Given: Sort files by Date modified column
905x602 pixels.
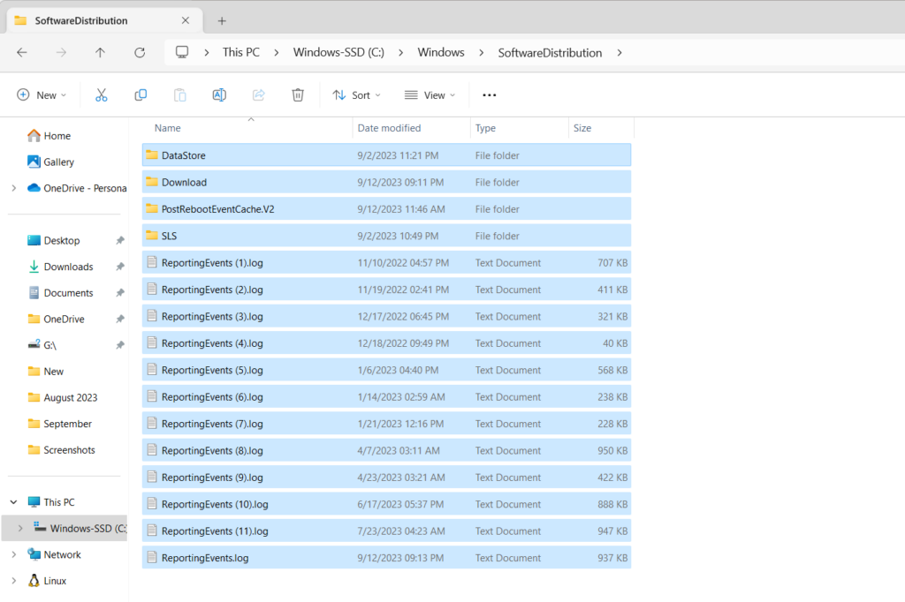Looking at the screenshot, I should click(x=389, y=128).
